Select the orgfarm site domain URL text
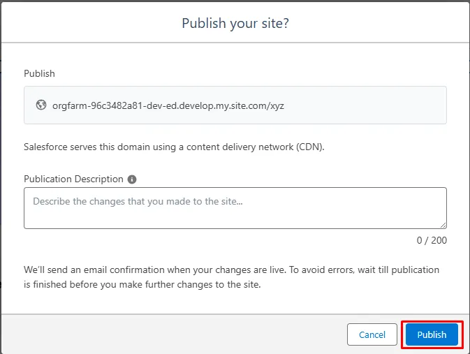 (168, 105)
